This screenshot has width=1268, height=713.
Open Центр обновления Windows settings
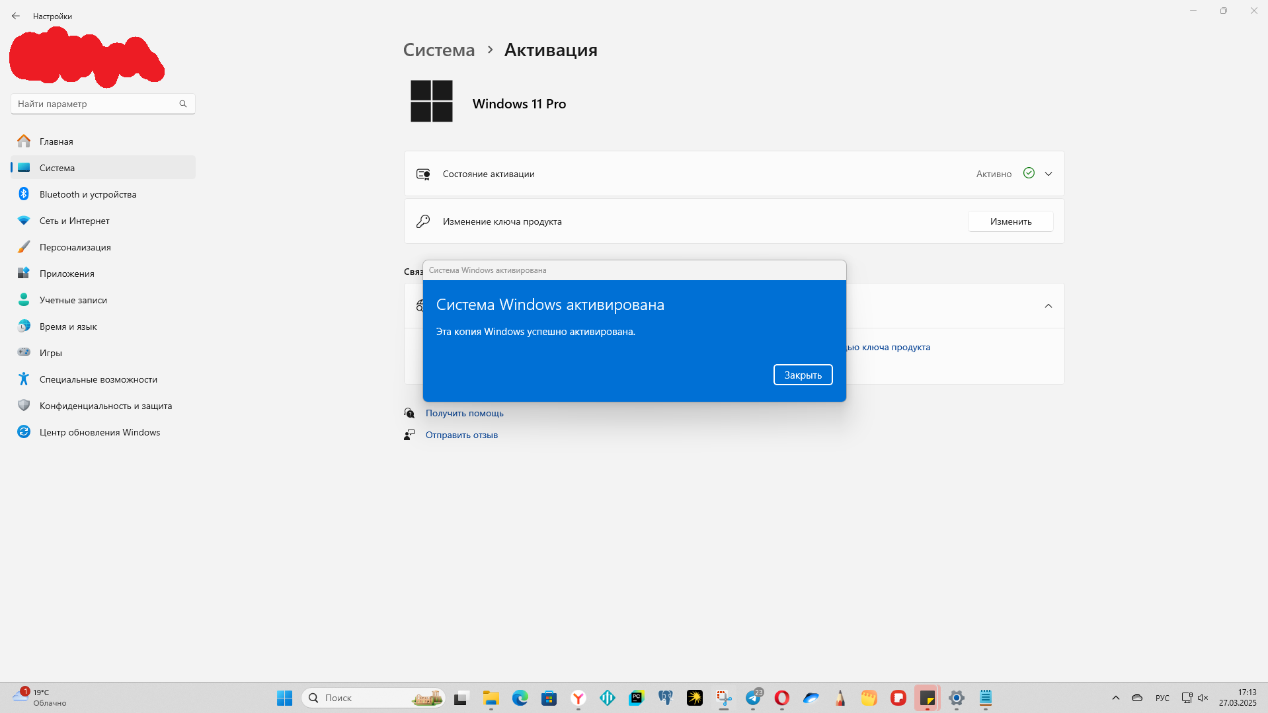[103, 432]
